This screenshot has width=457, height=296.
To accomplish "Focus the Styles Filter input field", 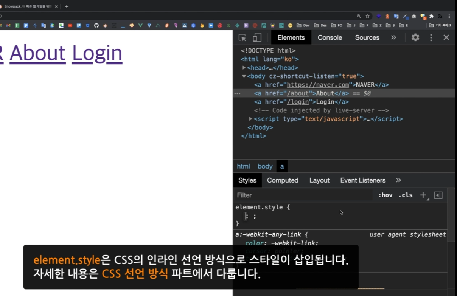I will 303,195.
